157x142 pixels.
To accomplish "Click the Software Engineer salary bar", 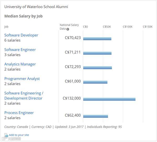I will point(97,53).
